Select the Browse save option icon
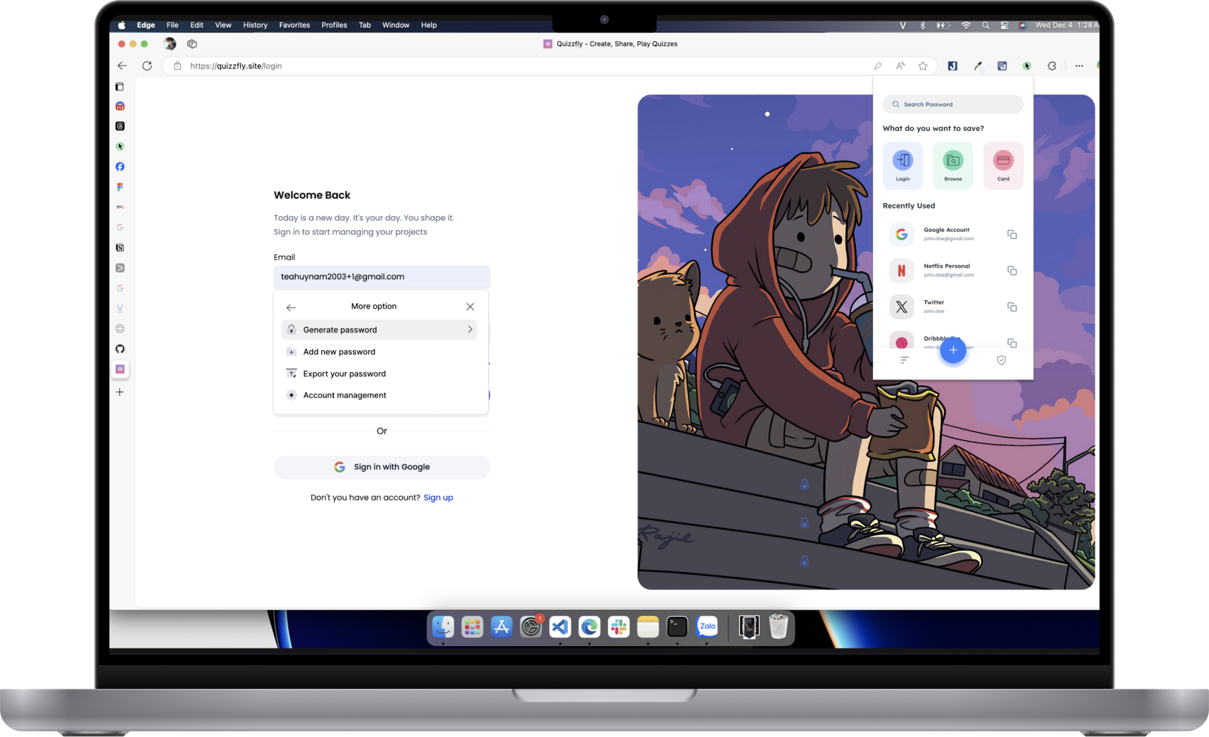Screen dimensions: 1209x737 (x=953, y=161)
